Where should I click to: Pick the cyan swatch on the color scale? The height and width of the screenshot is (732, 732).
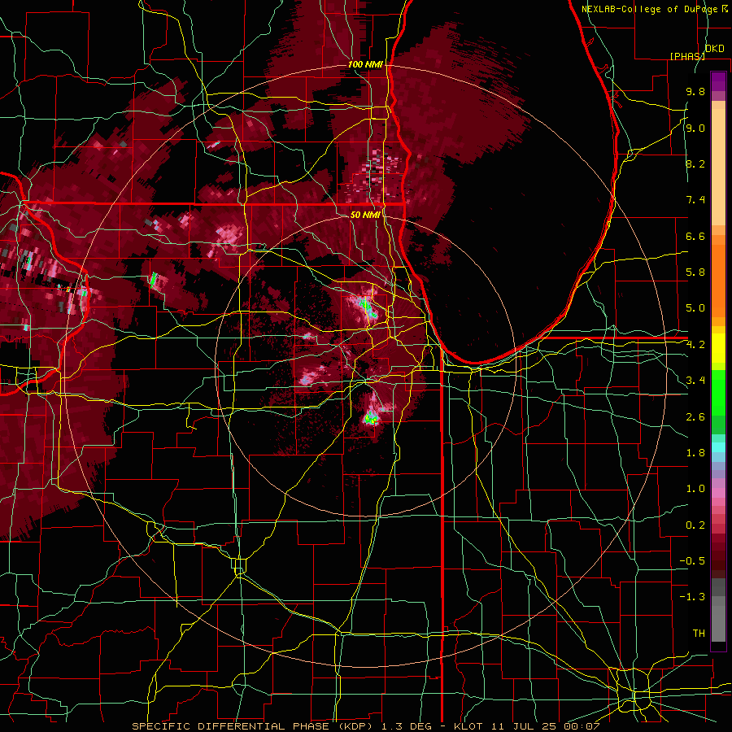718,447
